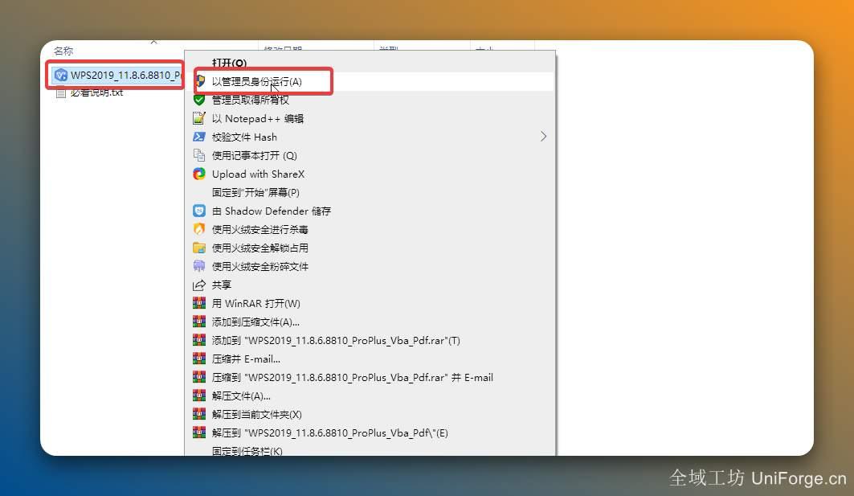Click the Huorong icon for 使用火绒安全进行杀毒
The width and height of the screenshot is (854, 496).
tap(199, 229)
